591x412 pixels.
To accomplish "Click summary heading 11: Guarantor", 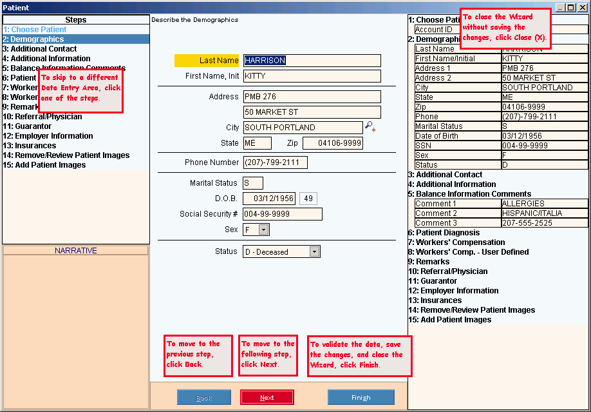I will click(433, 281).
